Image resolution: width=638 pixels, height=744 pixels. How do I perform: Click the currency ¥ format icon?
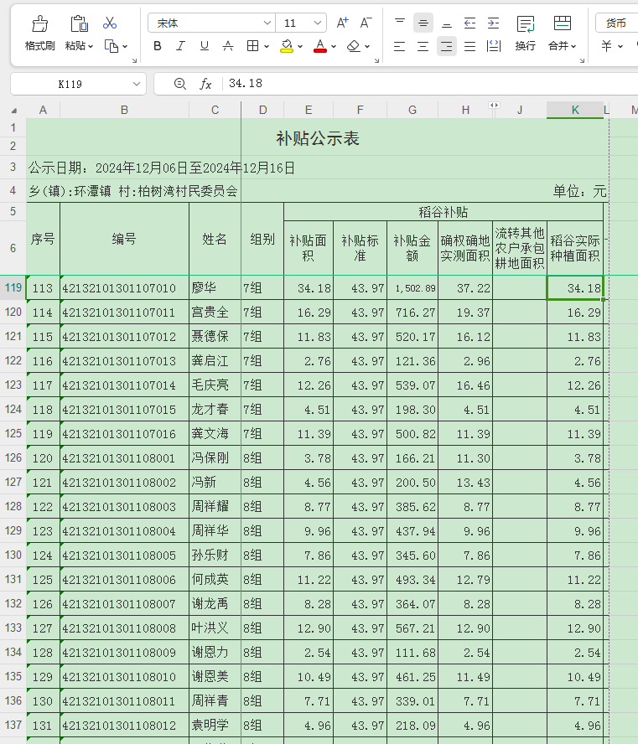607,46
